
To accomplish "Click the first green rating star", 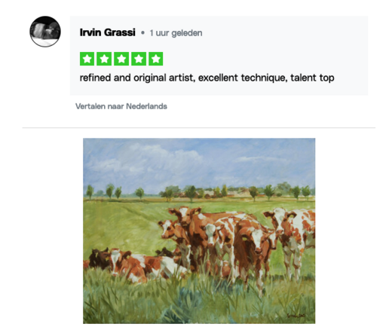I will [87, 59].
